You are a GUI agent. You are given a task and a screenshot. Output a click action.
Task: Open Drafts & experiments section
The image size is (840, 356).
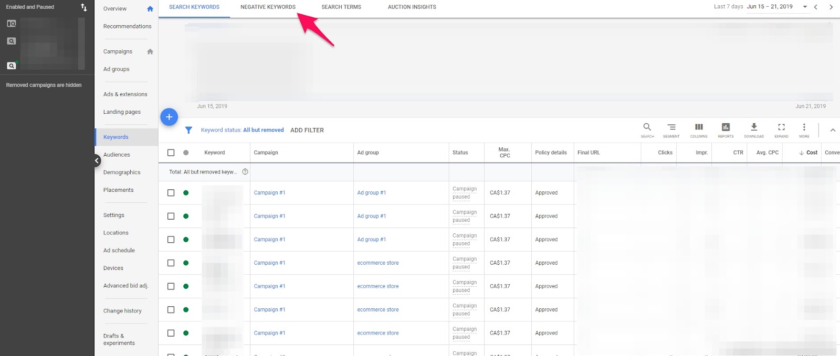119,340
